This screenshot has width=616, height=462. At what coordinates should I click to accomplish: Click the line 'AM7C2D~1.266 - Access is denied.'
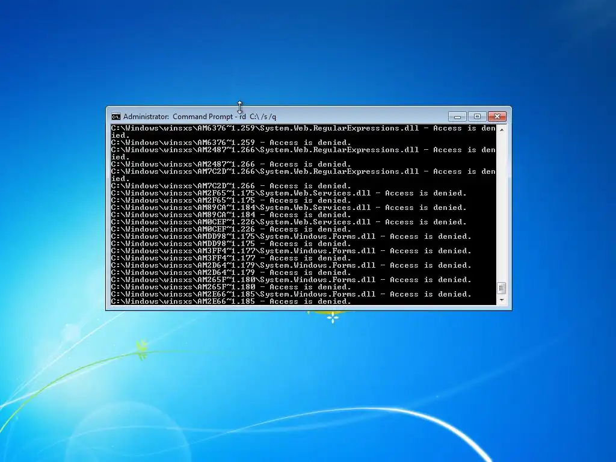click(231, 186)
